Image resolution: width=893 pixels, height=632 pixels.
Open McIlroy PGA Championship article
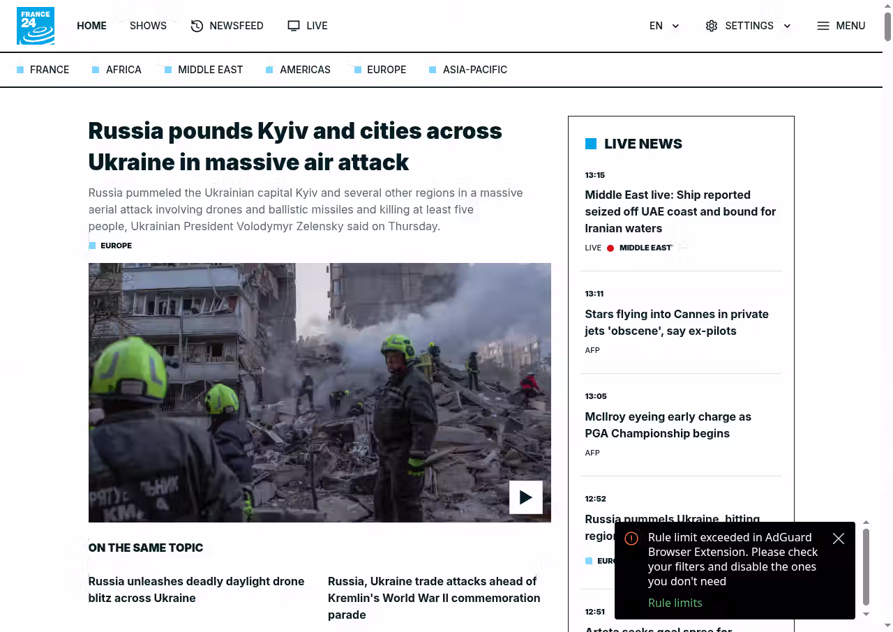coord(668,425)
